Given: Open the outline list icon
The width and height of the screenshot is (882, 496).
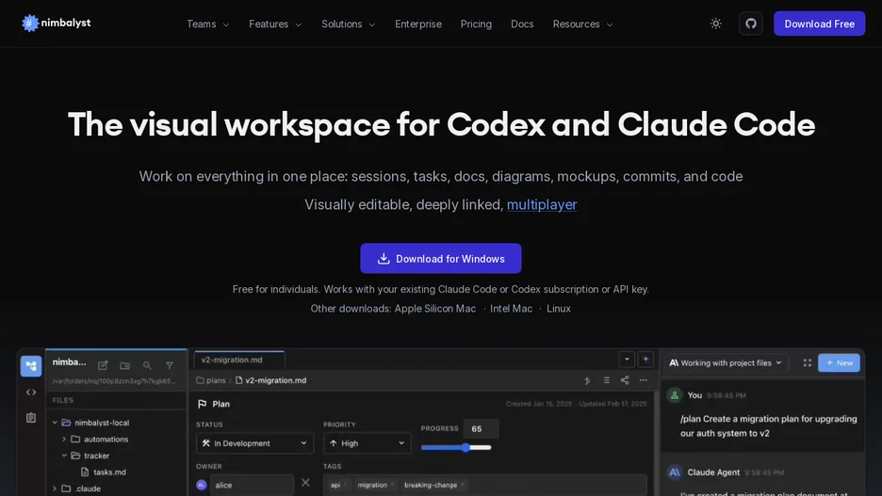Looking at the screenshot, I should point(607,380).
